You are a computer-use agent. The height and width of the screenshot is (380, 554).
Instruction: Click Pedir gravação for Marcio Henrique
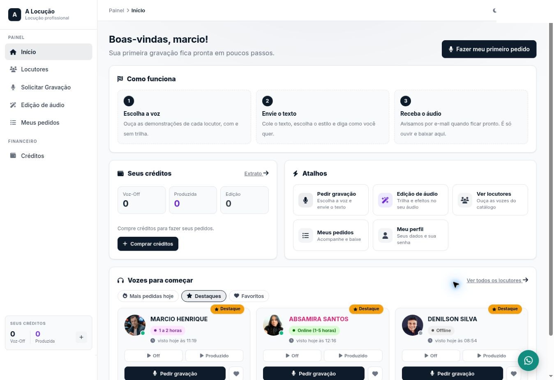[175, 373]
